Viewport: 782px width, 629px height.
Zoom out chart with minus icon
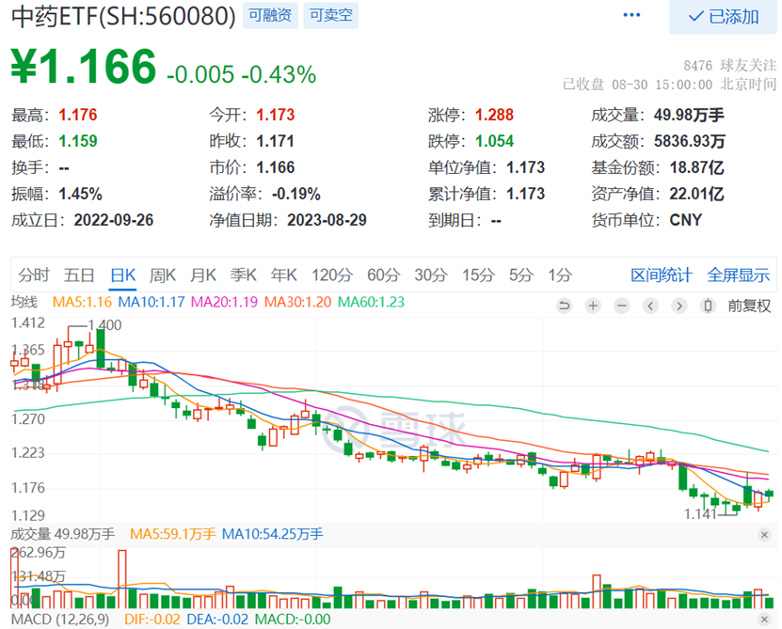(x=621, y=305)
